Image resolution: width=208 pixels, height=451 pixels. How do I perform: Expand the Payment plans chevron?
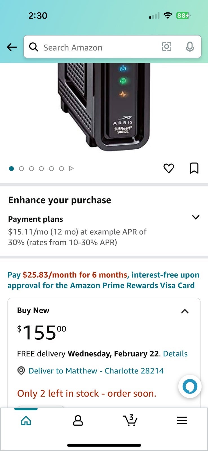pyautogui.click(x=196, y=217)
